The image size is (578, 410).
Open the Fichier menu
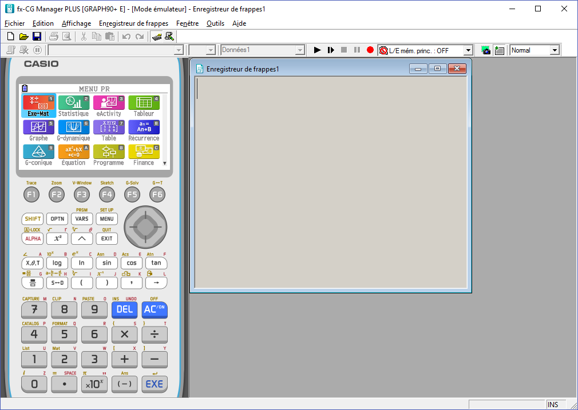[15, 23]
